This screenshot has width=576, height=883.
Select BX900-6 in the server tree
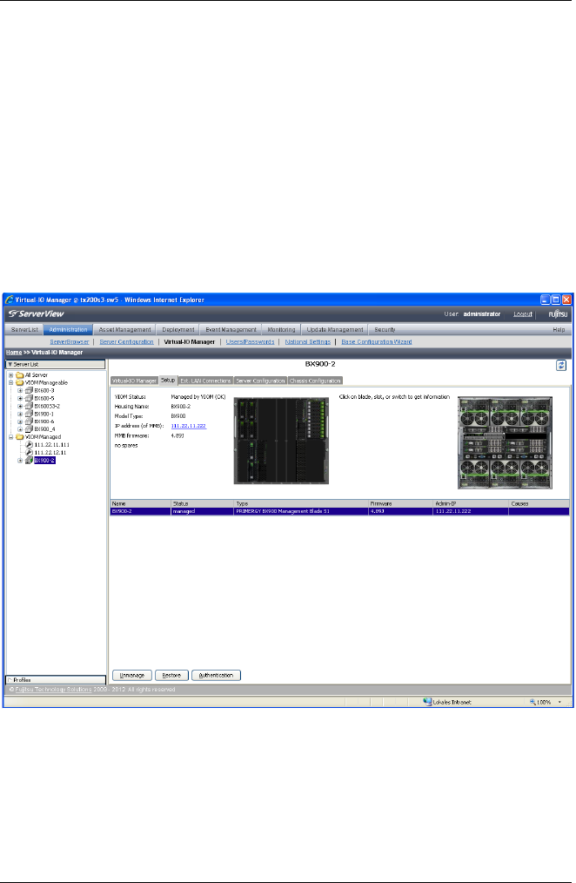[x=44, y=421]
